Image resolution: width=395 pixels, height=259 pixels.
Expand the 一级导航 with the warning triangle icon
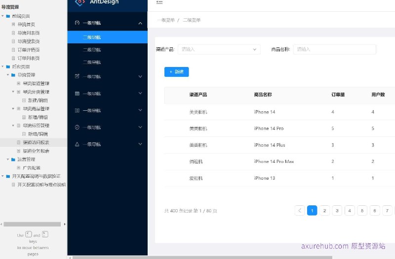coord(140,144)
